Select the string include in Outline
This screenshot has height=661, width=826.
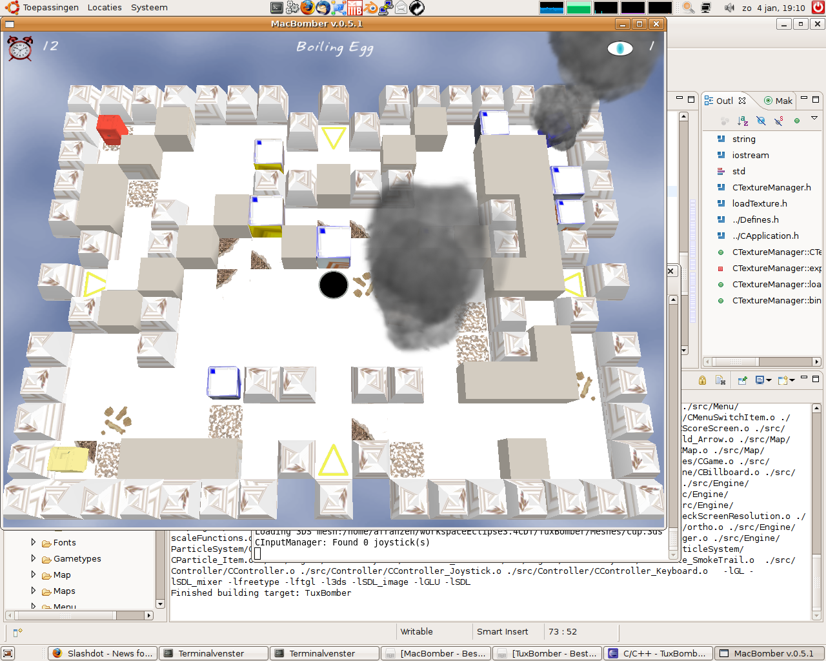743,139
